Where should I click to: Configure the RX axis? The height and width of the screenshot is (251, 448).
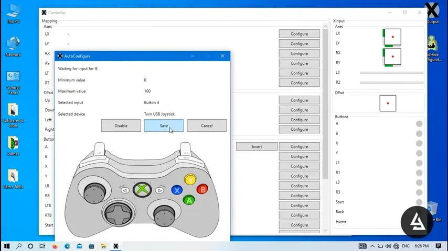pos(299,53)
